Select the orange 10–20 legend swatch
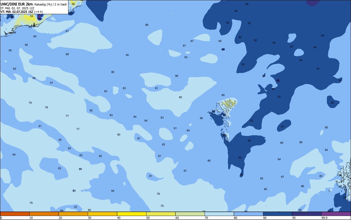The height and width of the screenshot is (220, 351). click(x=44, y=214)
